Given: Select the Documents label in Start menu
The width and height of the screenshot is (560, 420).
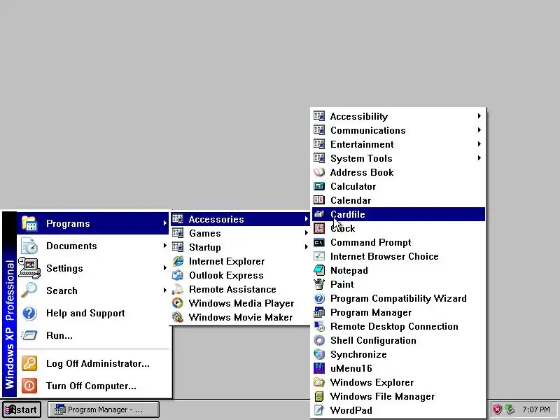Looking at the screenshot, I should point(71,246).
